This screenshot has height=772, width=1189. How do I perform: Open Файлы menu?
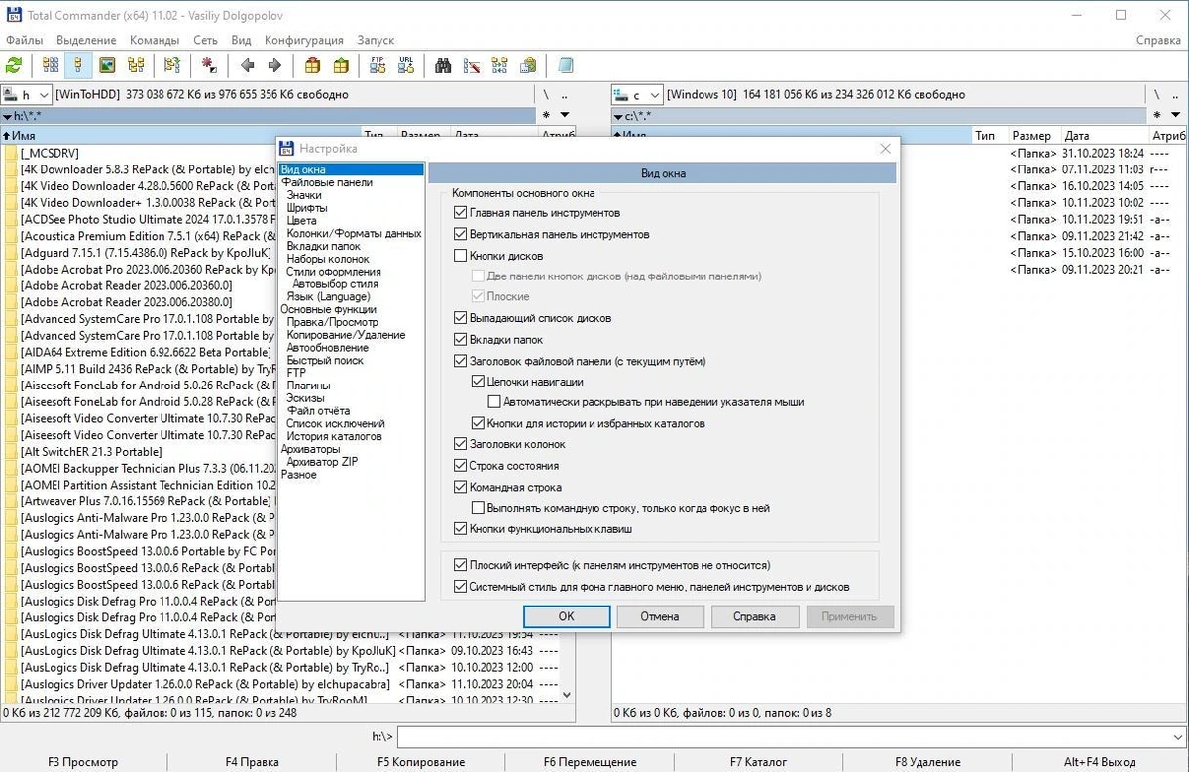pyautogui.click(x=24, y=40)
